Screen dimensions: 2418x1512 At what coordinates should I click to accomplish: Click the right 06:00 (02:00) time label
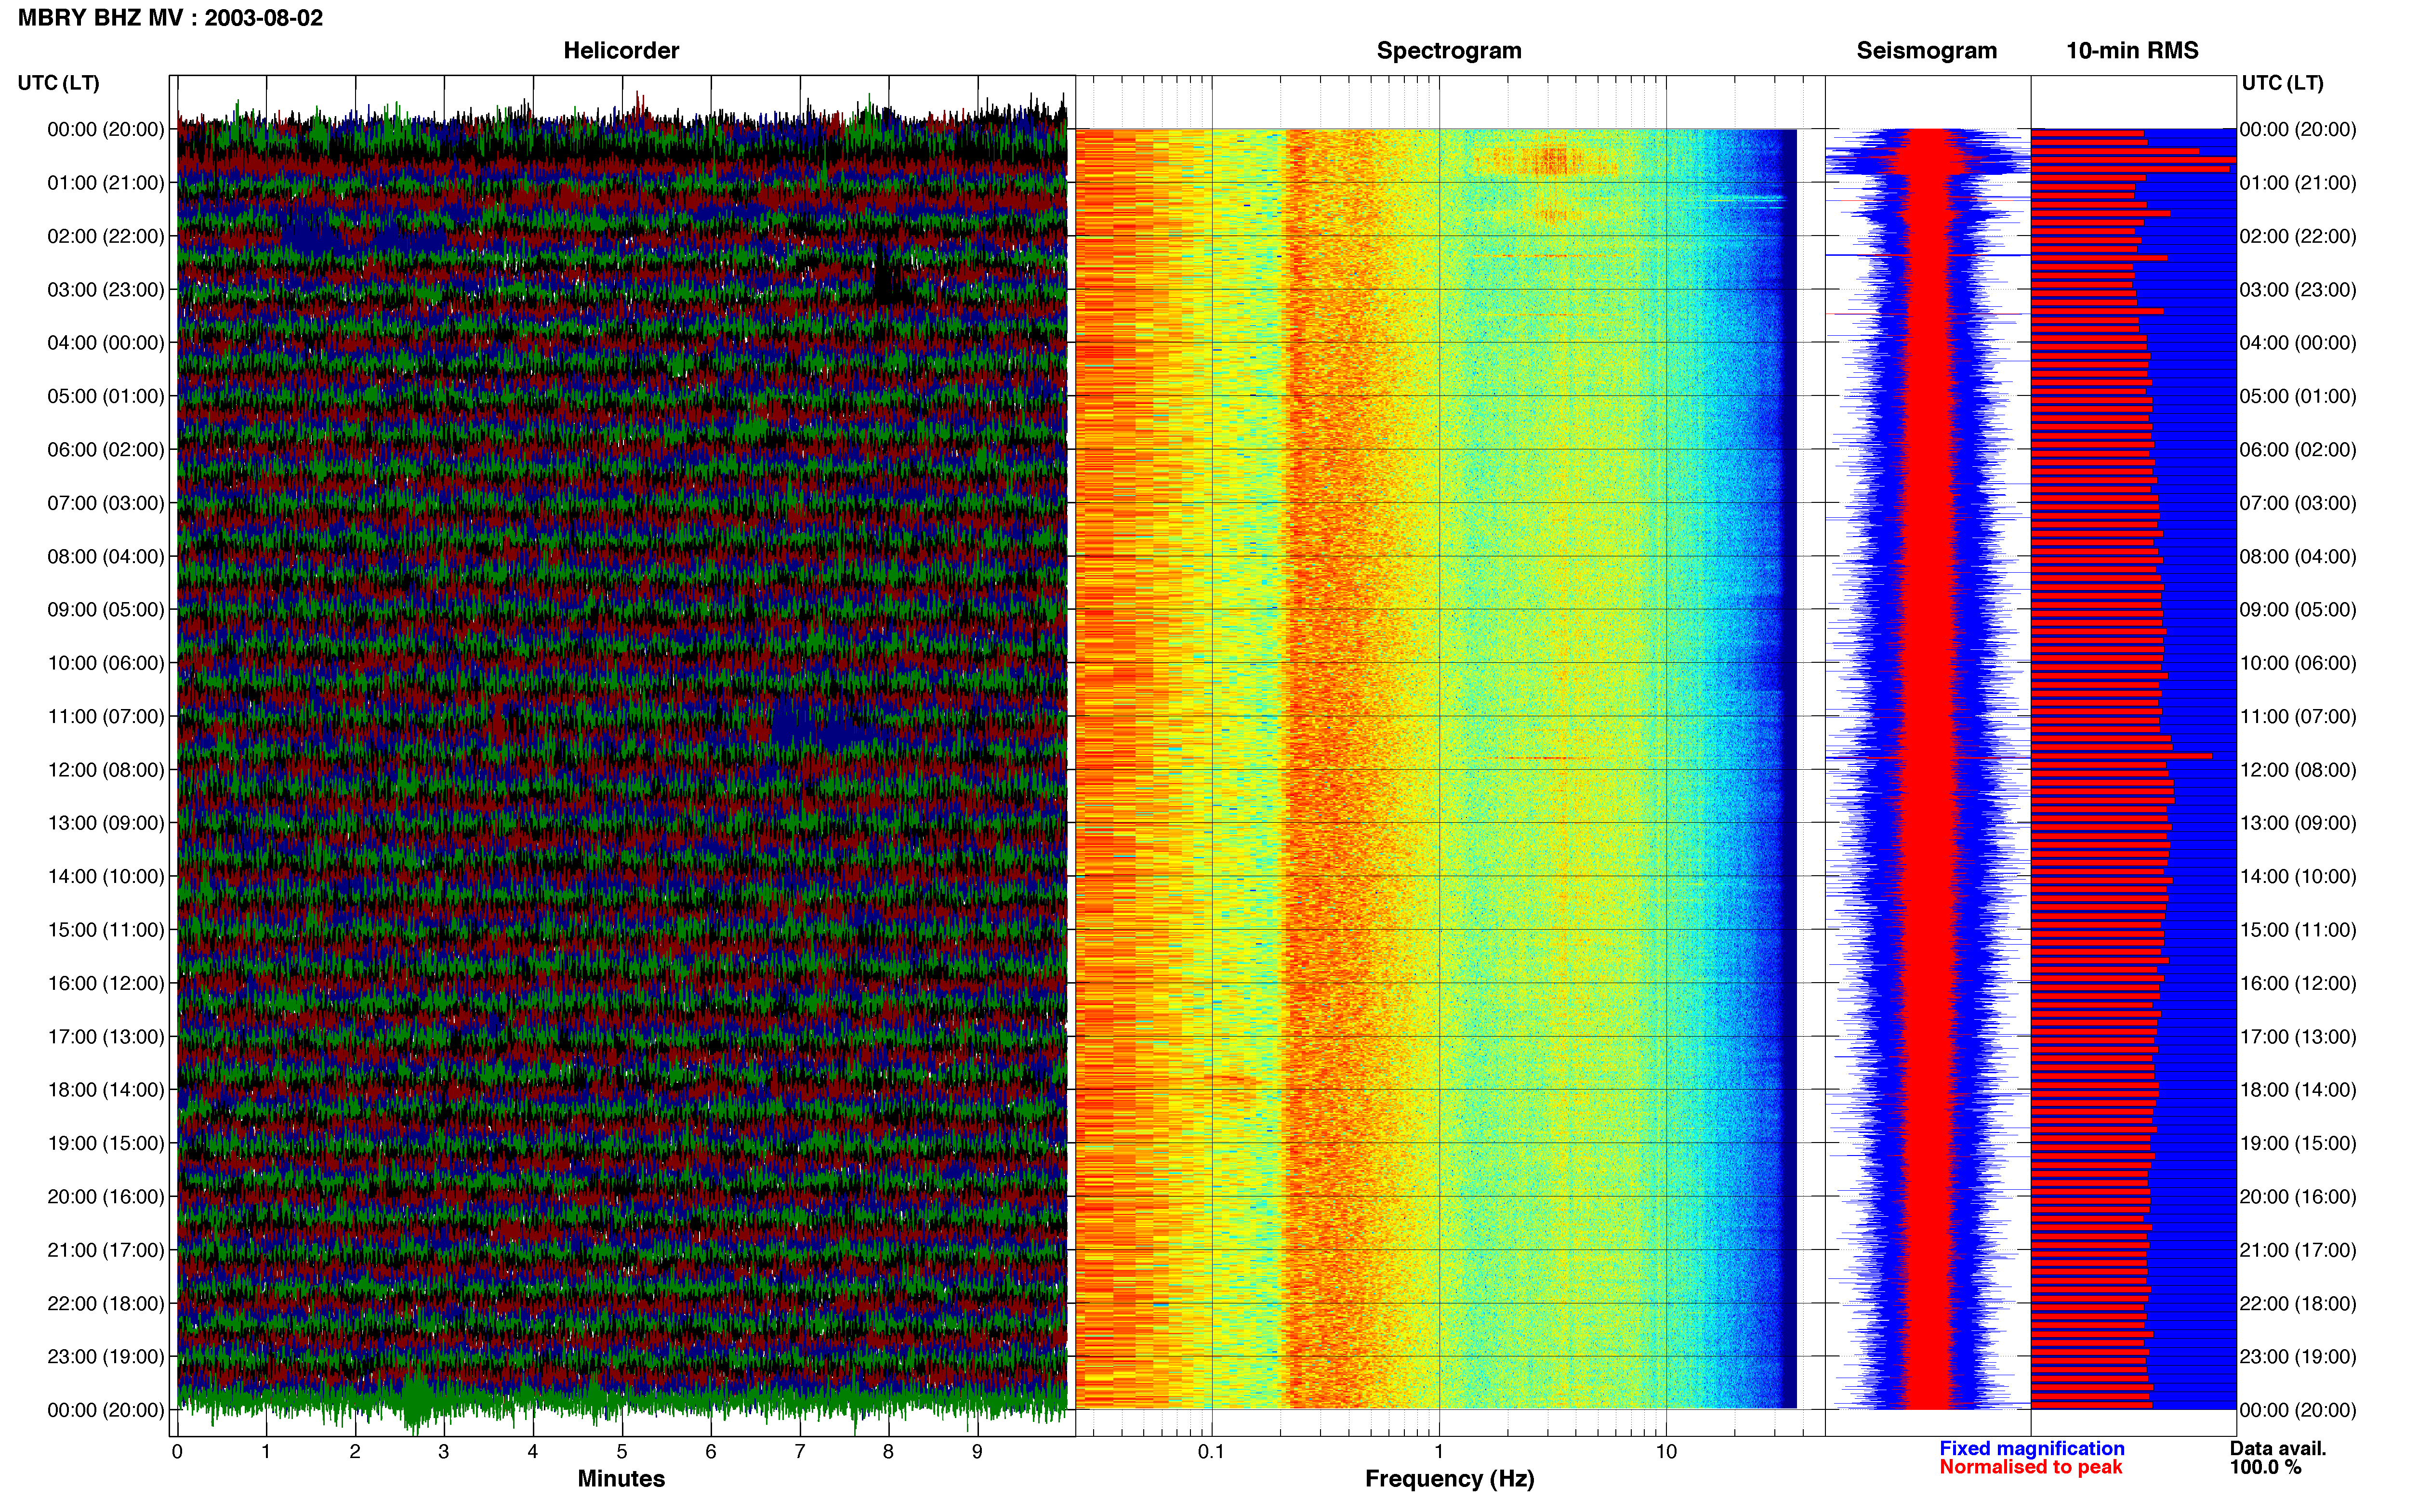click(2298, 449)
